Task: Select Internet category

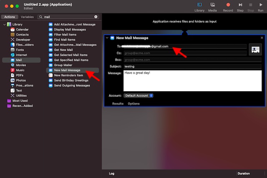Action: tap(21, 55)
